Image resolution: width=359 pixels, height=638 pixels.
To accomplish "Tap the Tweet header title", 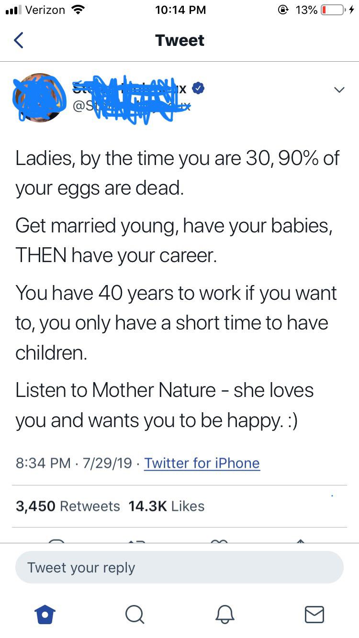I will [179, 40].
